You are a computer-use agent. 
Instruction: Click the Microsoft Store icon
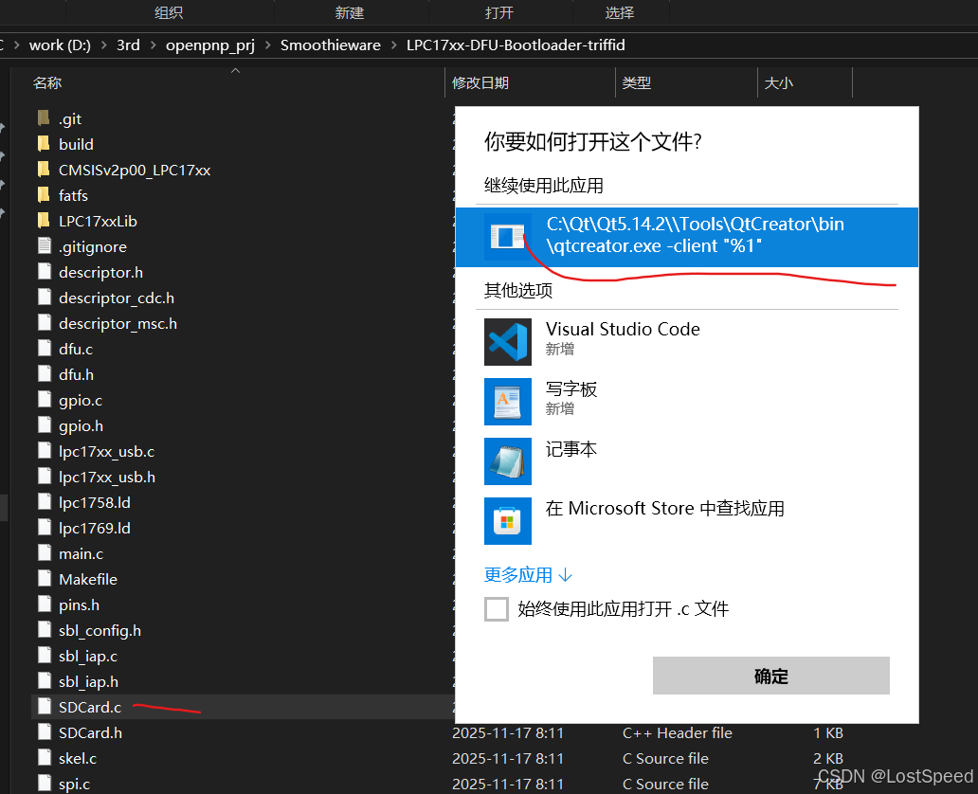point(508,521)
